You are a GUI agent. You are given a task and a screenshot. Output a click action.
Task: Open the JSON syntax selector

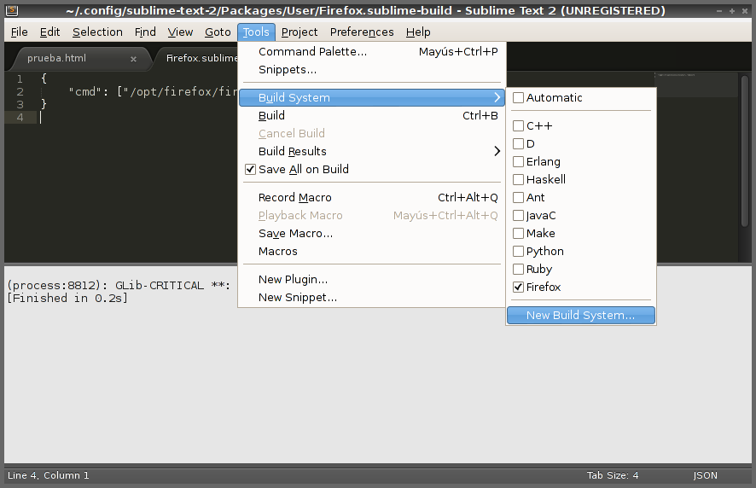[706, 475]
